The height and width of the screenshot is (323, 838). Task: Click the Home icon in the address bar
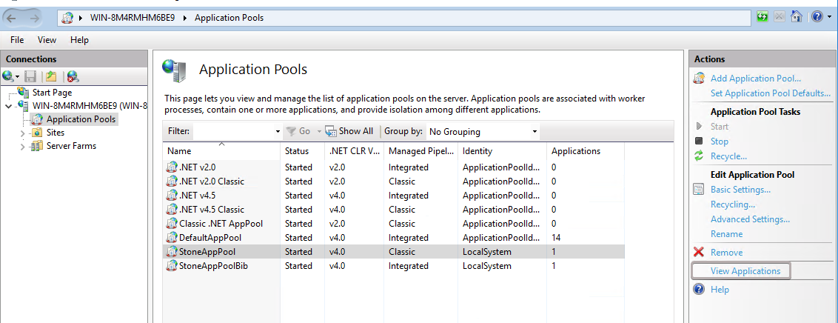[797, 17]
